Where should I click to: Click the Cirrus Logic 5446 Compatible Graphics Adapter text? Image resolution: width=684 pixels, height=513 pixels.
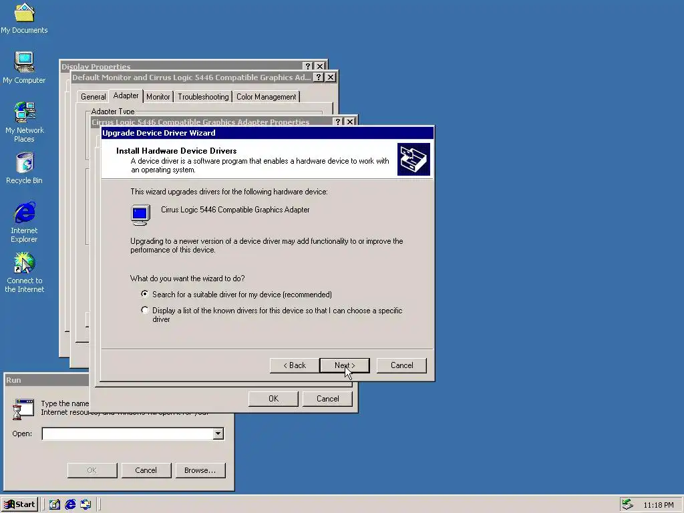coord(235,210)
